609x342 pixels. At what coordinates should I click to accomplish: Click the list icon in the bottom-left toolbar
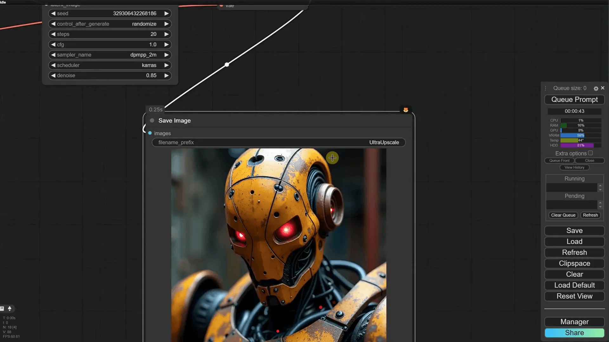[2, 308]
